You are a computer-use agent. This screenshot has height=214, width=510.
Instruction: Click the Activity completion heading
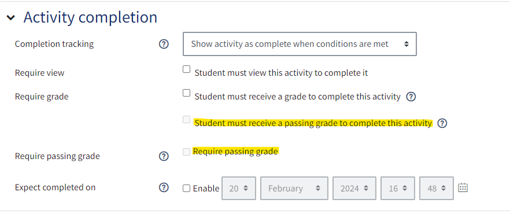tap(90, 17)
